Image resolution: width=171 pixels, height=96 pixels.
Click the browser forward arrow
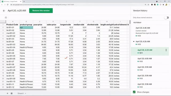[x=5, y=5]
